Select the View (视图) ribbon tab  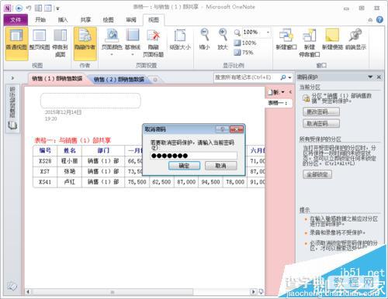(x=154, y=20)
